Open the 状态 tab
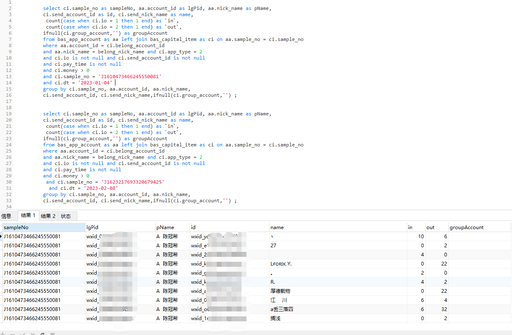The width and height of the screenshot is (512, 335). click(66, 216)
